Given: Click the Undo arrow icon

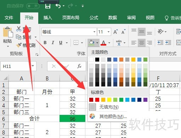Looking at the screenshot, I should pos(58,6).
